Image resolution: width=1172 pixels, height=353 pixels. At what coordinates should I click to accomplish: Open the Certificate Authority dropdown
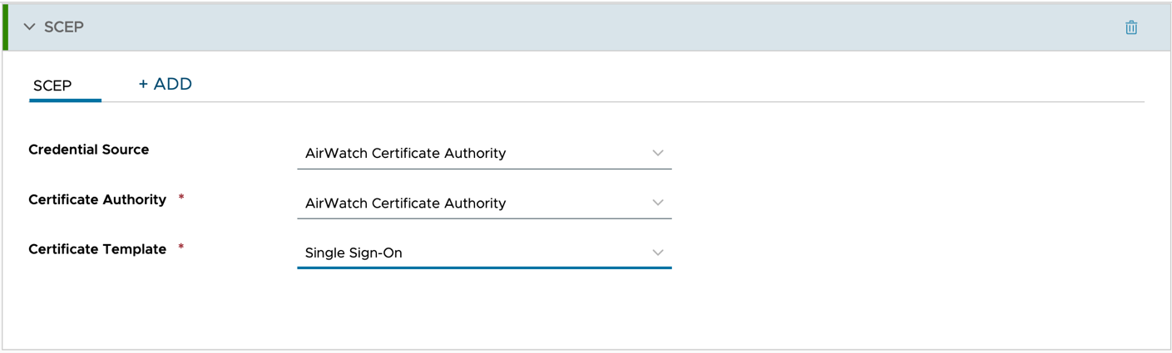tap(483, 203)
